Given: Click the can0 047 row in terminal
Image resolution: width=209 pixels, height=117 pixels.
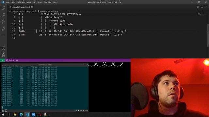Looking at the screenshot, I should 29,101.
